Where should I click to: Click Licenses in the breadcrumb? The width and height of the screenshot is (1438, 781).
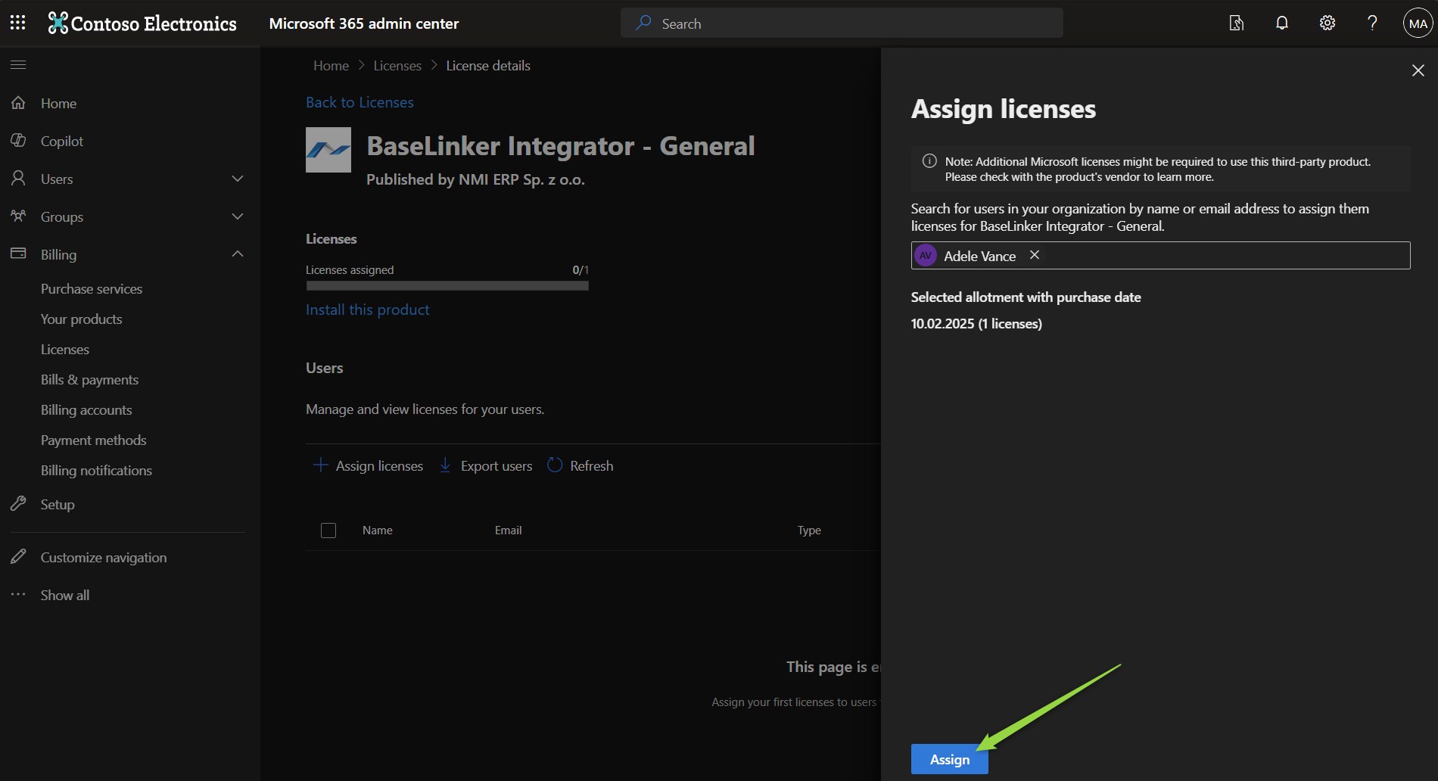(397, 66)
